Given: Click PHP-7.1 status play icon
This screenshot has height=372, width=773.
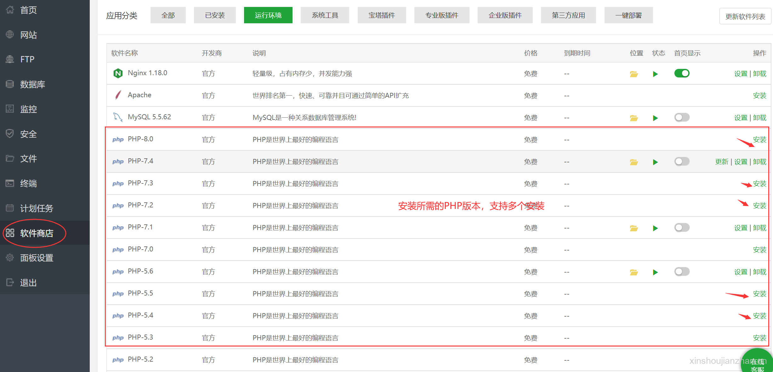Looking at the screenshot, I should (655, 228).
